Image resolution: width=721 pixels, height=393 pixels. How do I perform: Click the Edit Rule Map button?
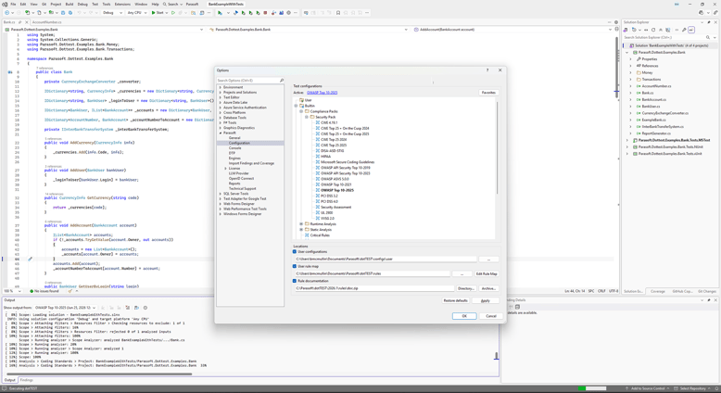tap(487, 274)
